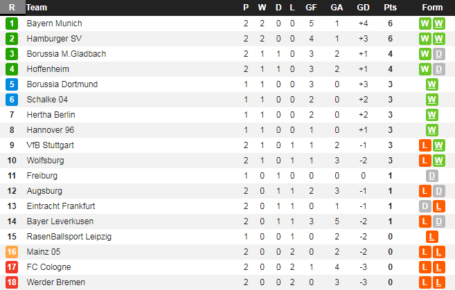
Task: Click Mainz 05's orange rank 16 badge
Action: (x=12, y=252)
